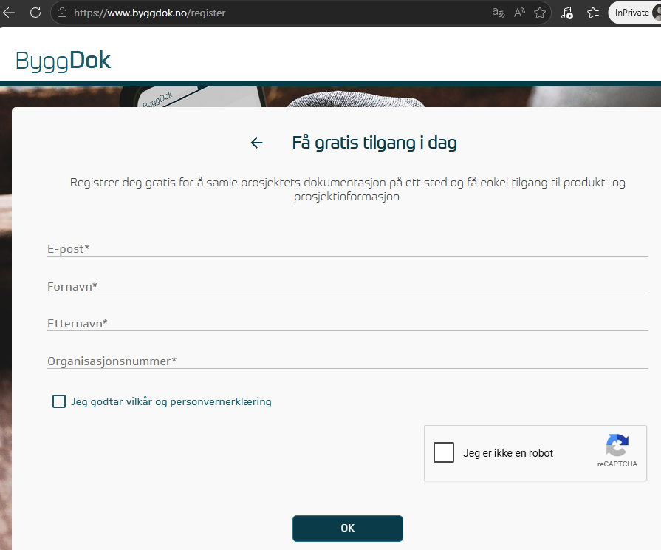Image resolution: width=661 pixels, height=550 pixels.
Task: Click the InPrivate profile button
Action: [x=634, y=13]
